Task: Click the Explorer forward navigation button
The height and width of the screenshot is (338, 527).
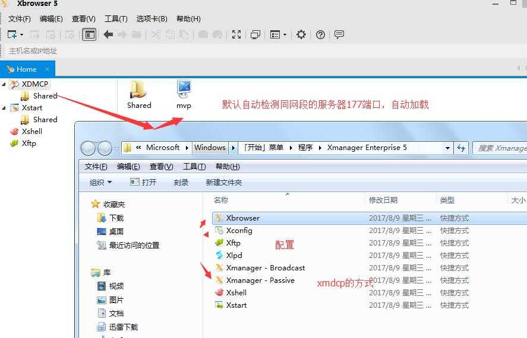Action: point(105,148)
